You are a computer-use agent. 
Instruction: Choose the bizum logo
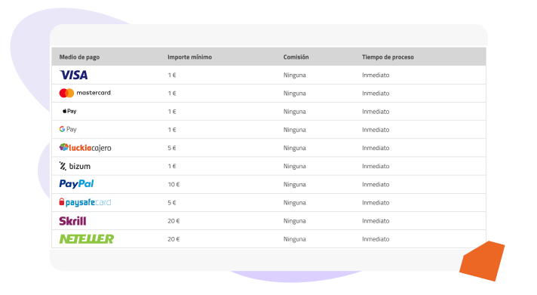(x=75, y=166)
